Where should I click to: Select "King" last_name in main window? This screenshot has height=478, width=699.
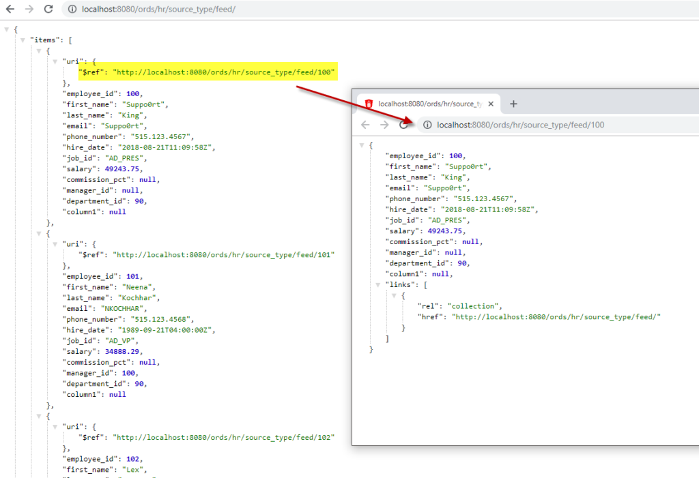tap(132, 115)
